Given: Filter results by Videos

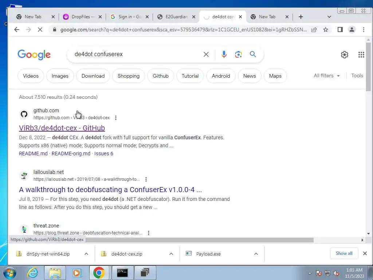Looking at the screenshot, I should [x=31, y=76].
